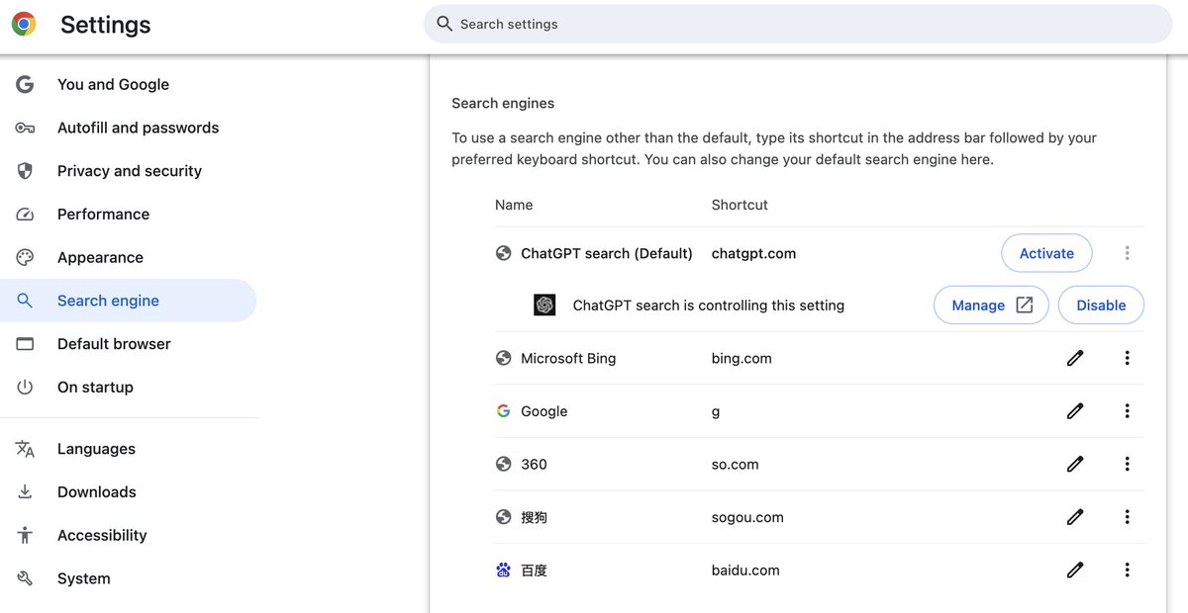Click the globe icon beside ChatGPT search
The height and width of the screenshot is (613, 1188).
tap(504, 253)
